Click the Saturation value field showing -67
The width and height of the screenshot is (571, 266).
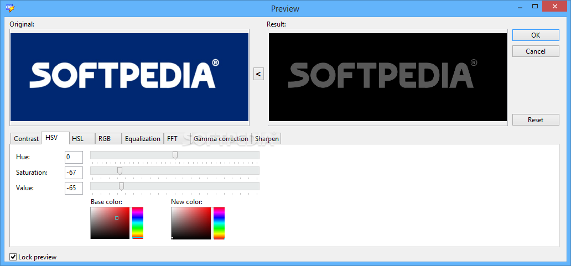point(74,173)
